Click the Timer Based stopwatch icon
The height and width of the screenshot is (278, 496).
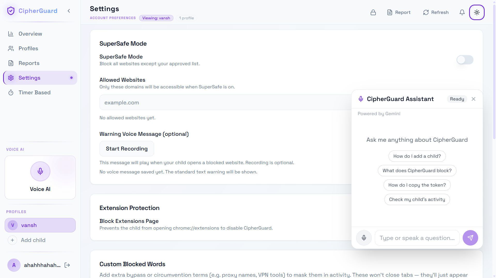pos(11,92)
